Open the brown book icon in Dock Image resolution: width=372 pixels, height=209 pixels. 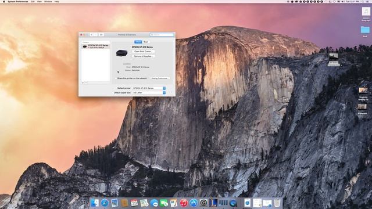click(124, 203)
